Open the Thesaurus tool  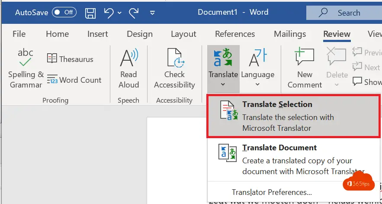pyautogui.click(x=70, y=58)
